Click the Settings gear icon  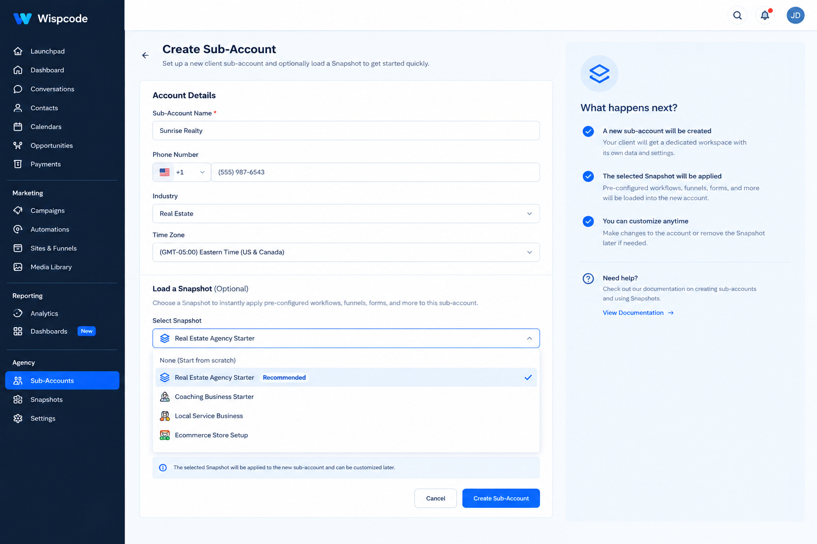point(18,419)
